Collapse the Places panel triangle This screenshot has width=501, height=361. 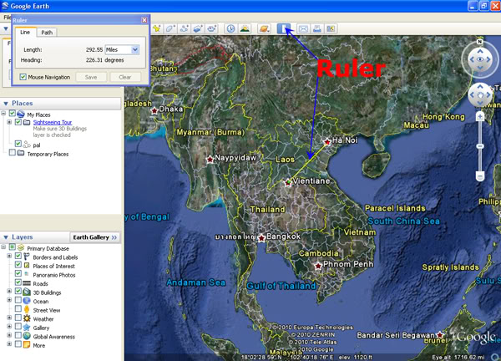click(6, 104)
